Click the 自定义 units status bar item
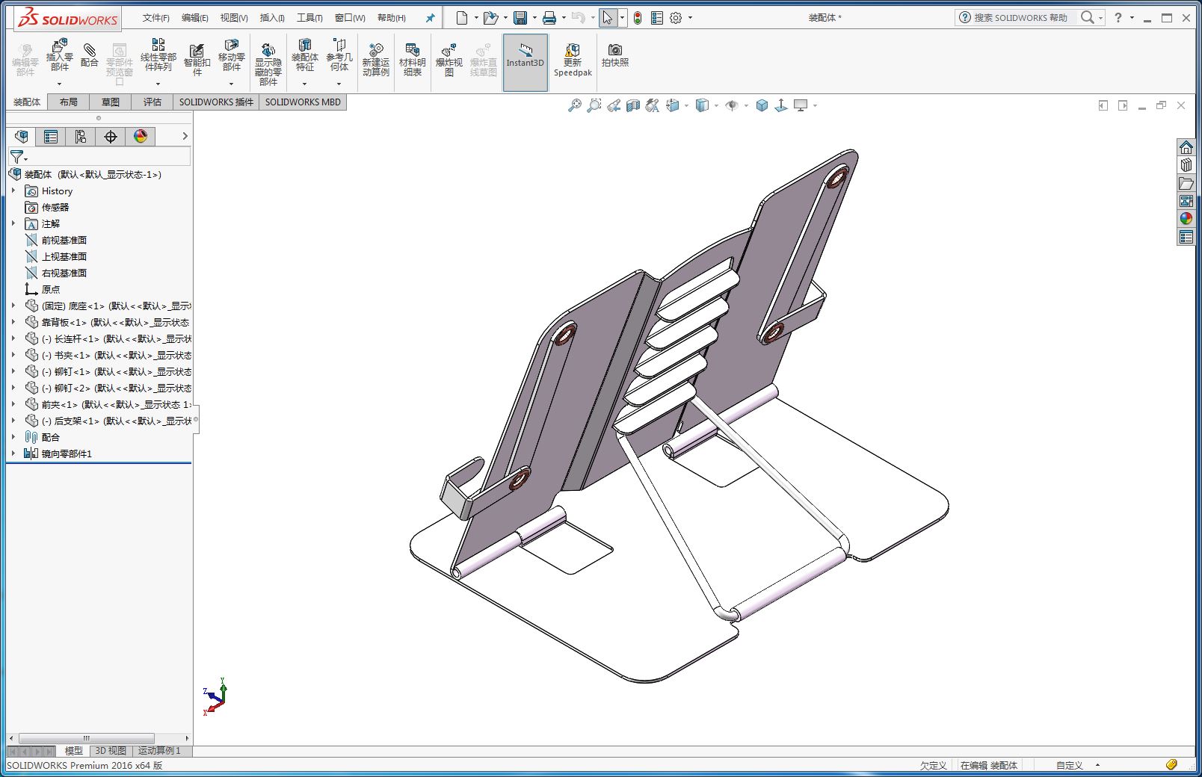The width and height of the screenshot is (1202, 777). 1070,765
